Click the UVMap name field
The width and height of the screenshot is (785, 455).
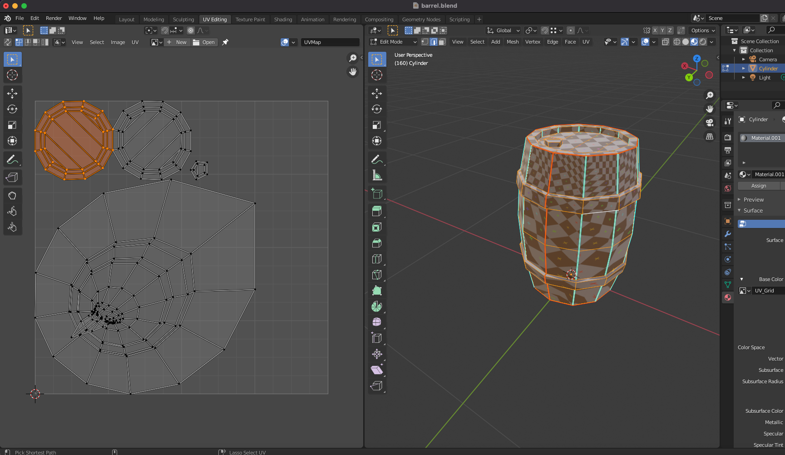(x=330, y=42)
